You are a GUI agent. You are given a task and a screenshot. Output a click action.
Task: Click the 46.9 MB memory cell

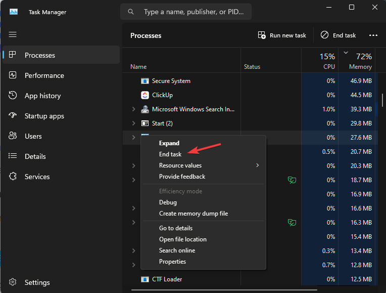(x=357, y=81)
